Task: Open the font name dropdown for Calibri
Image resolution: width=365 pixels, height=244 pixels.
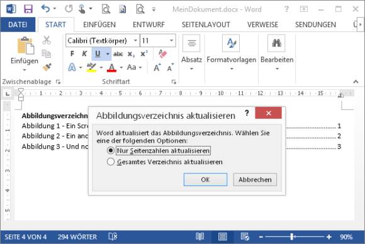Action: click(135, 41)
